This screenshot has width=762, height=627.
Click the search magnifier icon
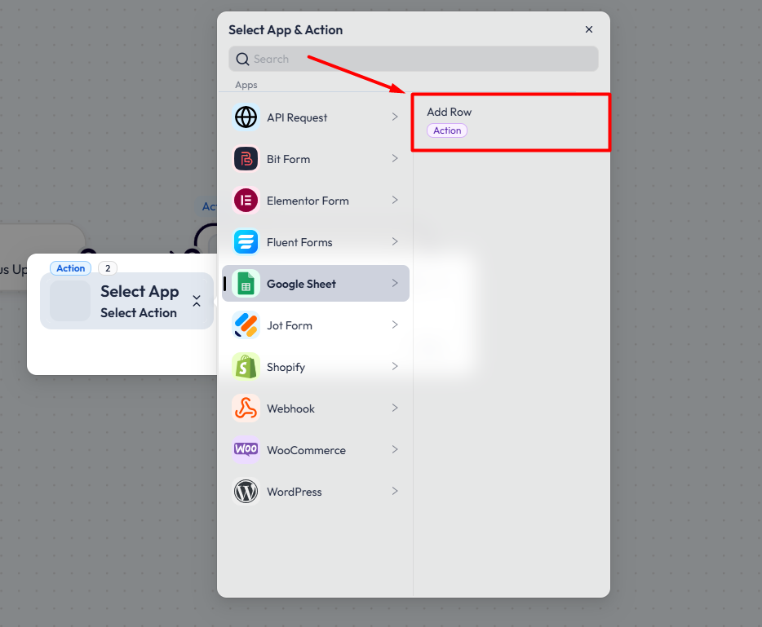point(242,59)
